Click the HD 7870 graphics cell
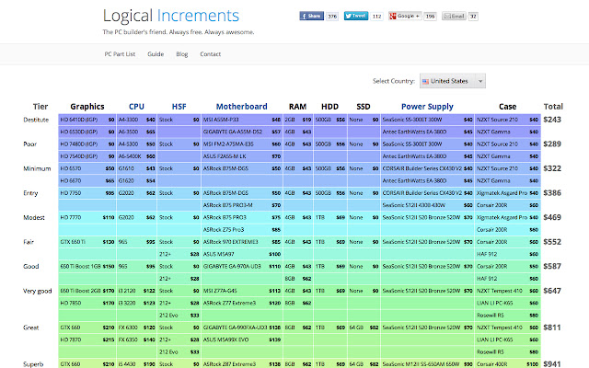589x368 pixels. [x=87, y=339]
